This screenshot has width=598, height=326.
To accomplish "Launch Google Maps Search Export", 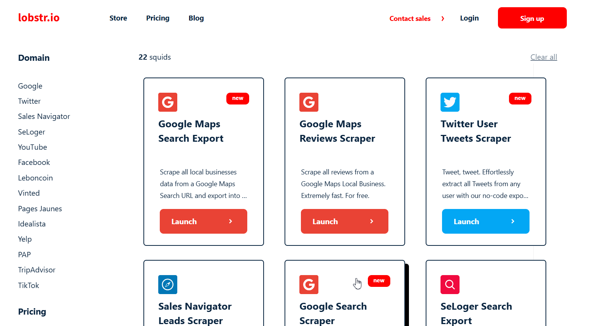I will click(204, 221).
